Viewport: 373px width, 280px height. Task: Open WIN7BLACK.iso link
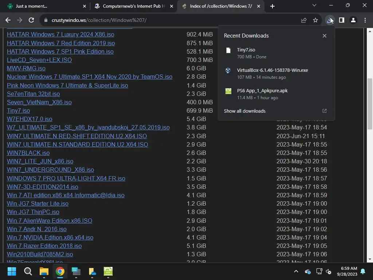click(28, 153)
